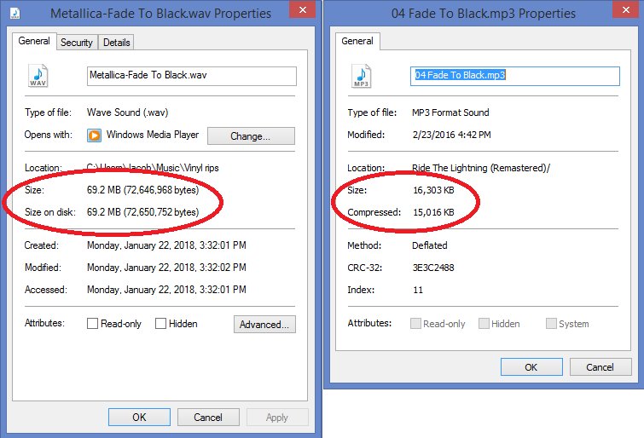This screenshot has height=438, width=644.
Task: Click Read-only checkbox in mp3 Properties
Action: [415, 324]
